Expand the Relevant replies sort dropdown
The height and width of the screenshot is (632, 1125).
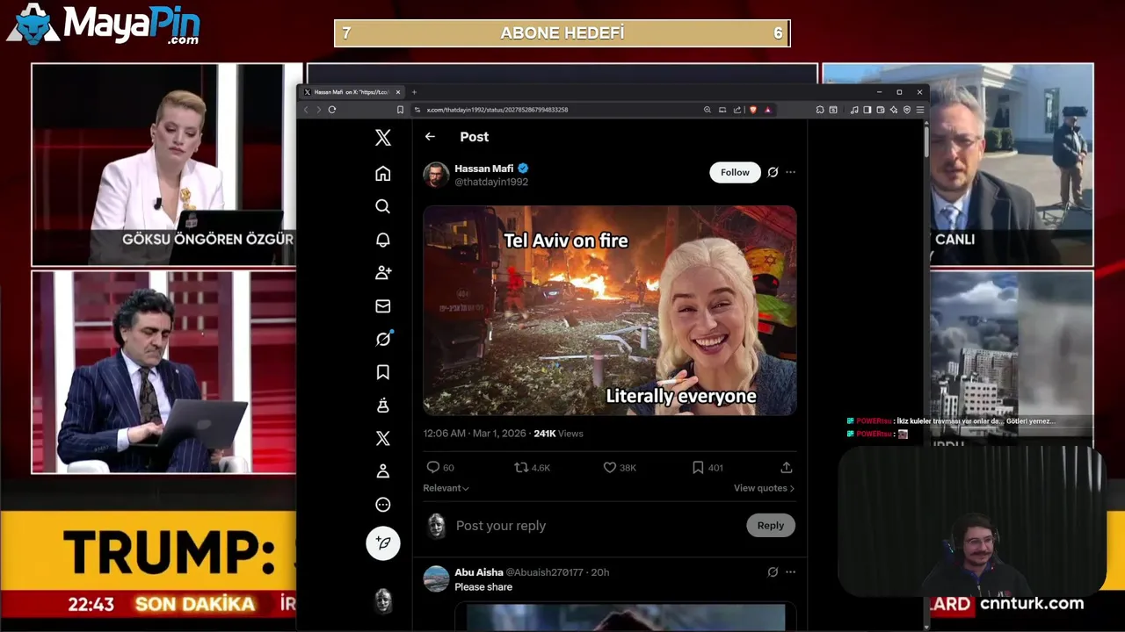coord(446,488)
